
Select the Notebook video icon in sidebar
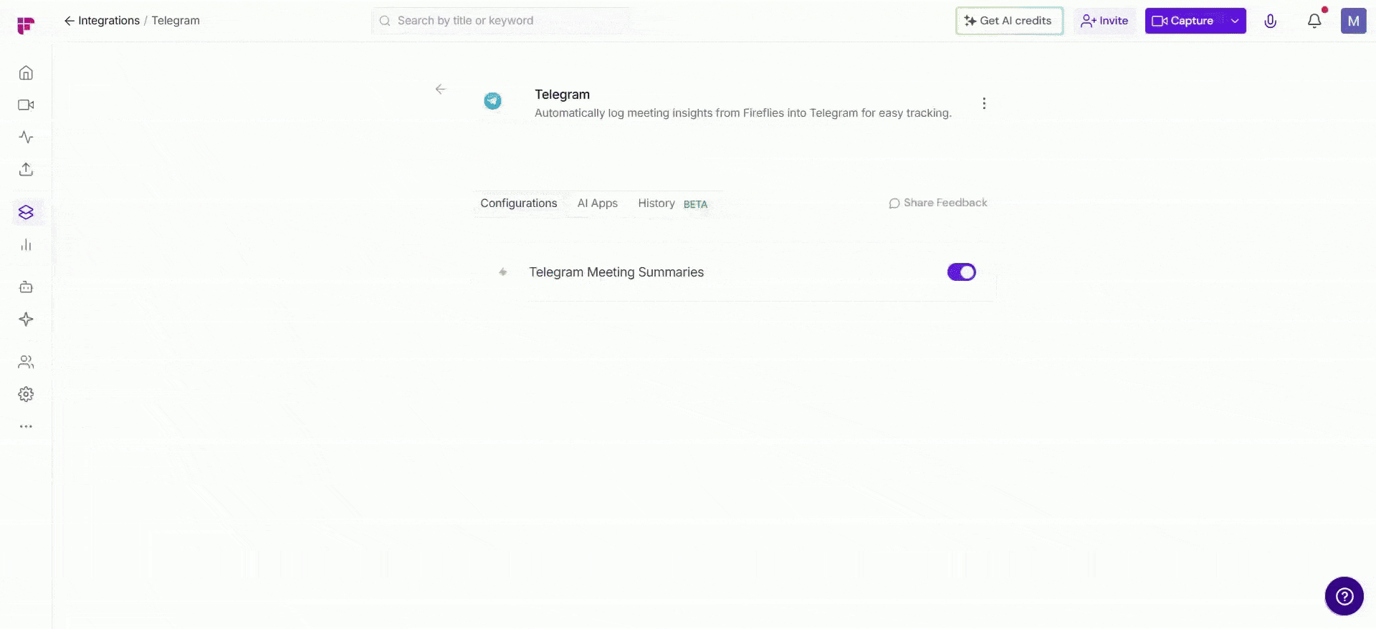[26, 104]
